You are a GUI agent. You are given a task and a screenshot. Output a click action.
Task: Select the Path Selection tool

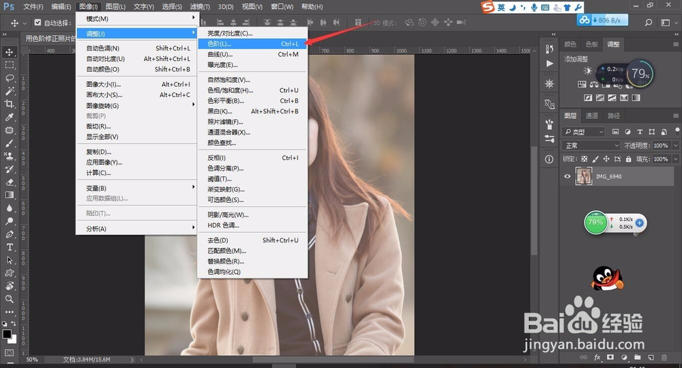pos(9,260)
